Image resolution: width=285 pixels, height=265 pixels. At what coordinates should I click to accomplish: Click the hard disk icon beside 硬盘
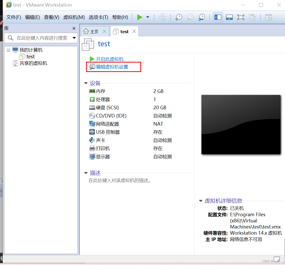tap(92, 108)
